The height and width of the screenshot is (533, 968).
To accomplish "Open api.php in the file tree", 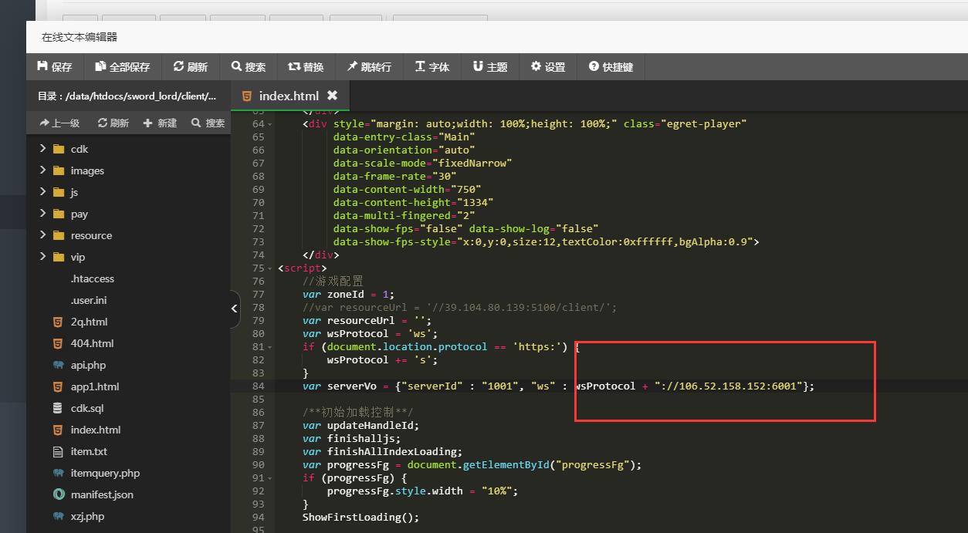I will click(88, 365).
